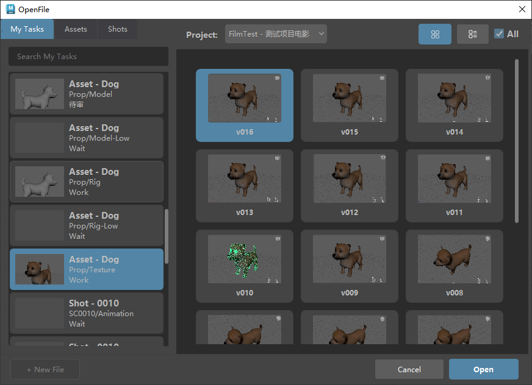532x385 pixels.
Task: Switch to list detail view
Action: [473, 34]
